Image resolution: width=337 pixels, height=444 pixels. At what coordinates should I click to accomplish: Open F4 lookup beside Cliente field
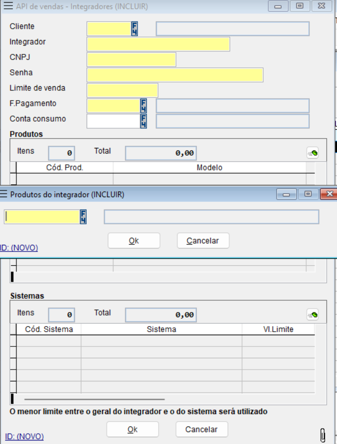(134, 29)
